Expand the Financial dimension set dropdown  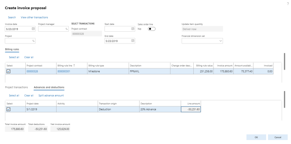221,41
